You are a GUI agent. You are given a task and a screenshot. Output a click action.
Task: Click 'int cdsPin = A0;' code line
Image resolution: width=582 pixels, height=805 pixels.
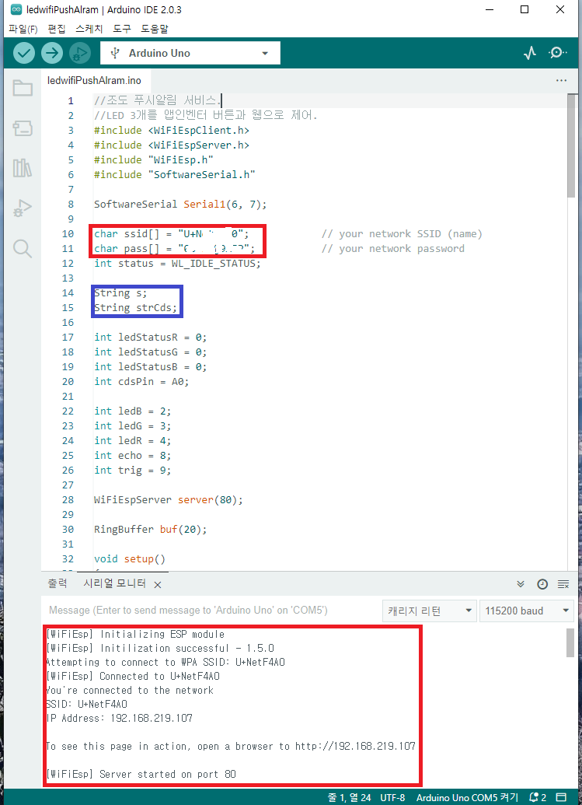tap(141, 381)
